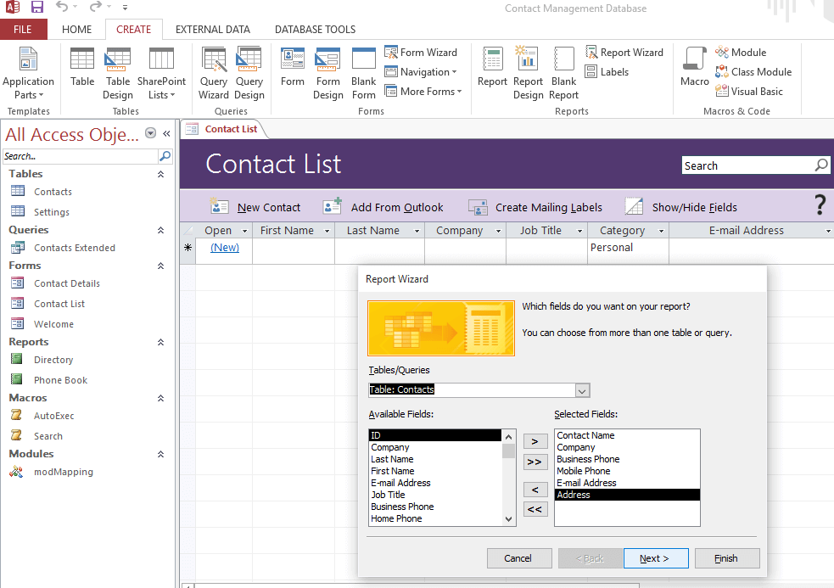Image resolution: width=834 pixels, height=588 pixels.
Task: Select Job Title in Available Fields
Action: click(x=388, y=495)
